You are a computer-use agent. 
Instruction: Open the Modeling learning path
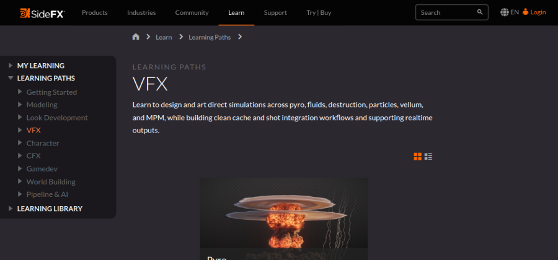point(42,105)
